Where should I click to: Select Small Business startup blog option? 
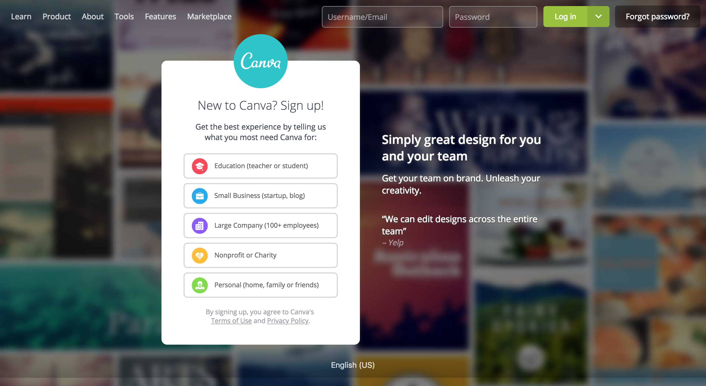pos(260,195)
